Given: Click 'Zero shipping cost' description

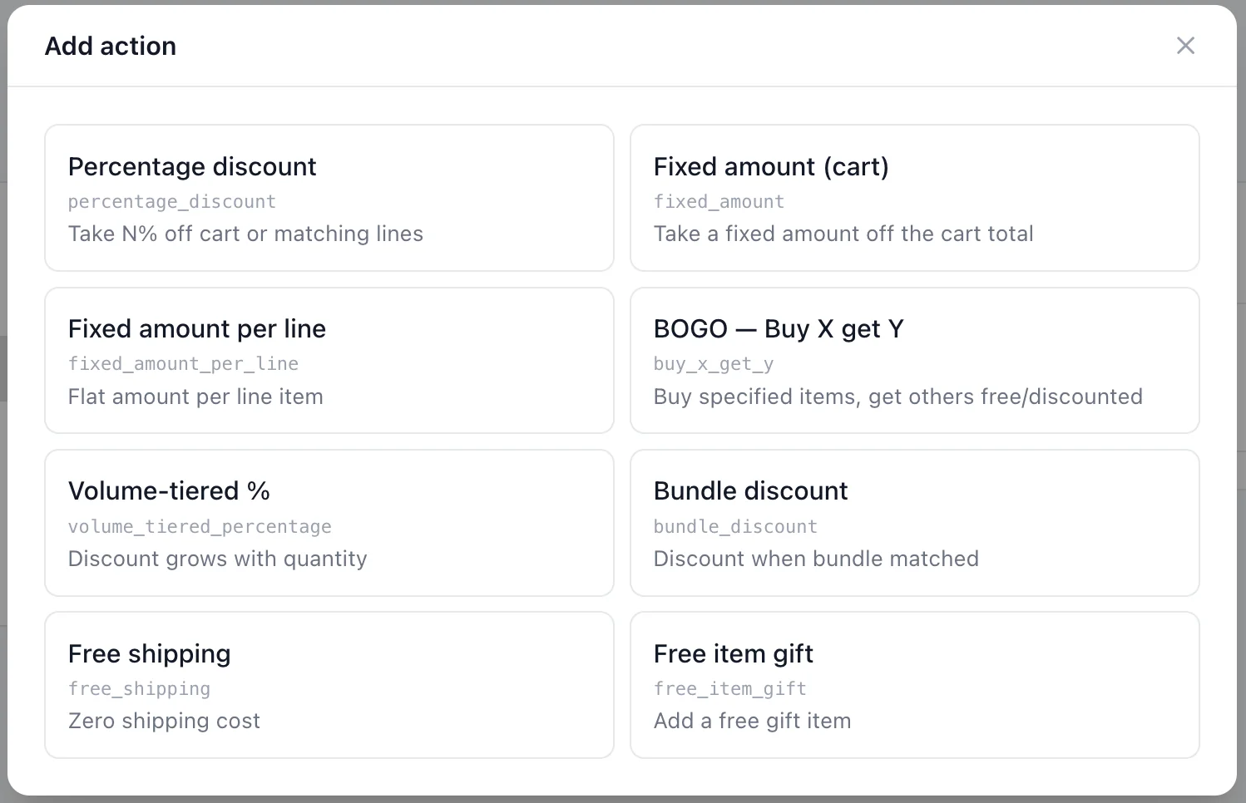Looking at the screenshot, I should [164, 721].
